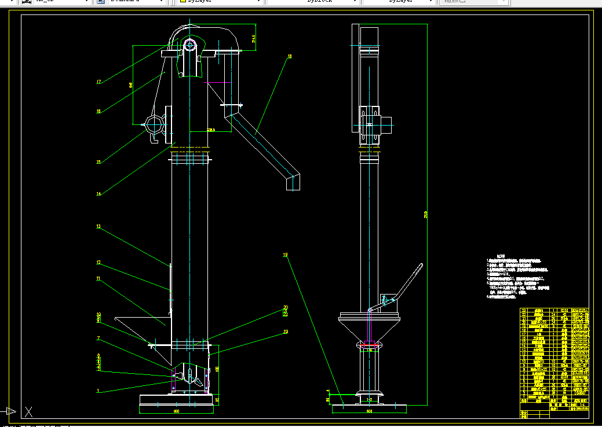Select the 228.5 horizontal dimension text
Image resolution: width=602 pixels, height=427 pixels.
click(x=211, y=130)
